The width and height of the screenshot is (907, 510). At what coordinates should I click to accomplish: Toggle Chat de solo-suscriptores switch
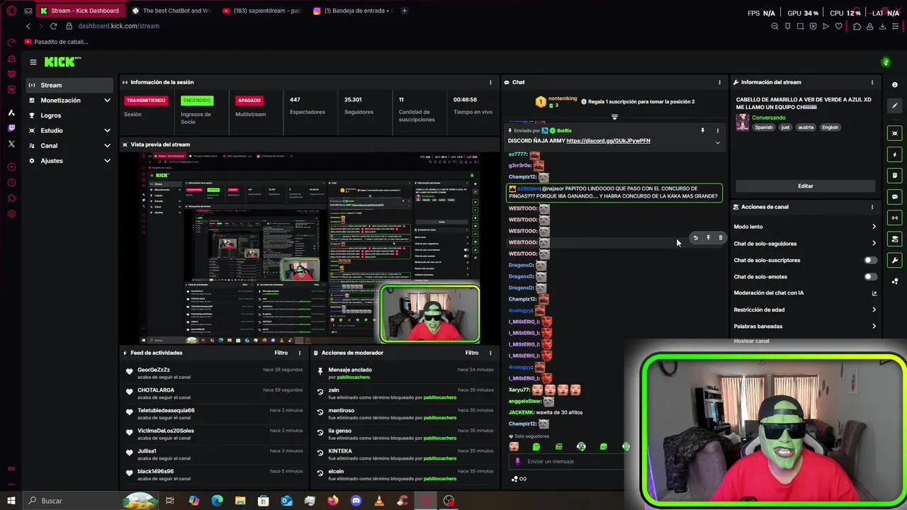point(870,260)
